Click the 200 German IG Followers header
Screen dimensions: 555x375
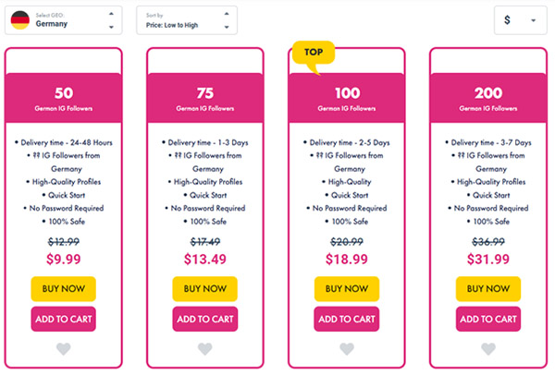[x=487, y=99]
